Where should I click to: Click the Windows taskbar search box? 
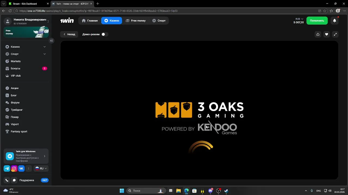[x=146, y=191]
